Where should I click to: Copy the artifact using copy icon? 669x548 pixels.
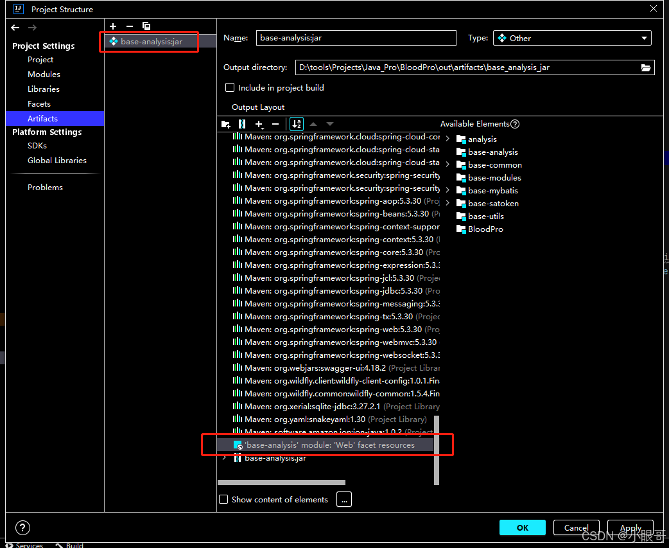point(146,26)
